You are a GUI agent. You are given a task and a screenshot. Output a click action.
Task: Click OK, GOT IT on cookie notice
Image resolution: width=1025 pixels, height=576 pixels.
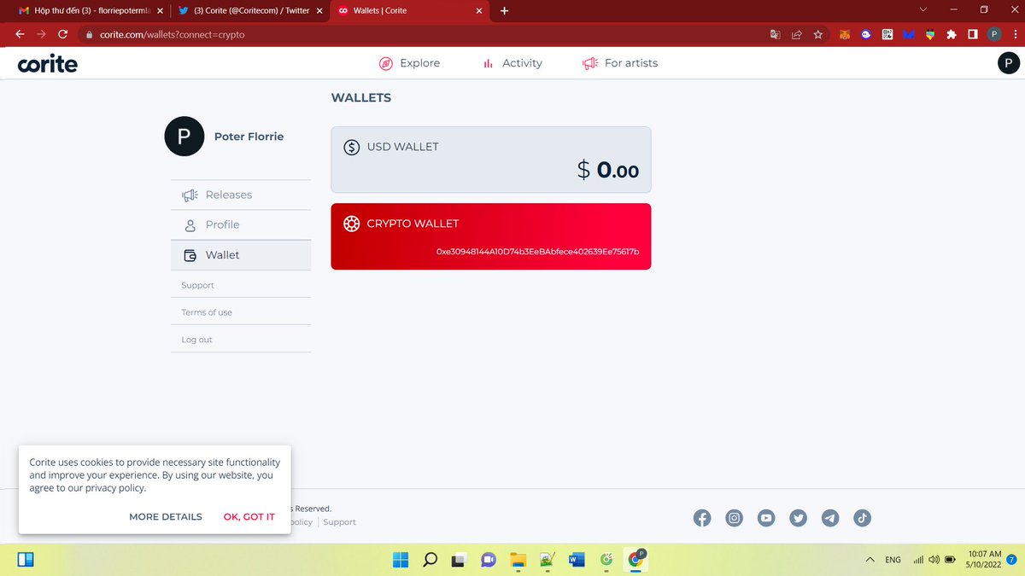(249, 517)
